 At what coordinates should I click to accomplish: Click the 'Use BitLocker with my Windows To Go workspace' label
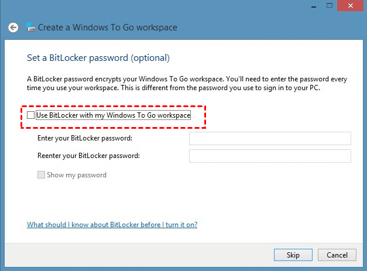113,115
